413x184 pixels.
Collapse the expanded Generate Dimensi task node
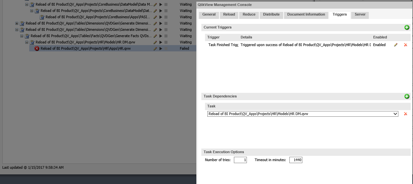(17, 30)
